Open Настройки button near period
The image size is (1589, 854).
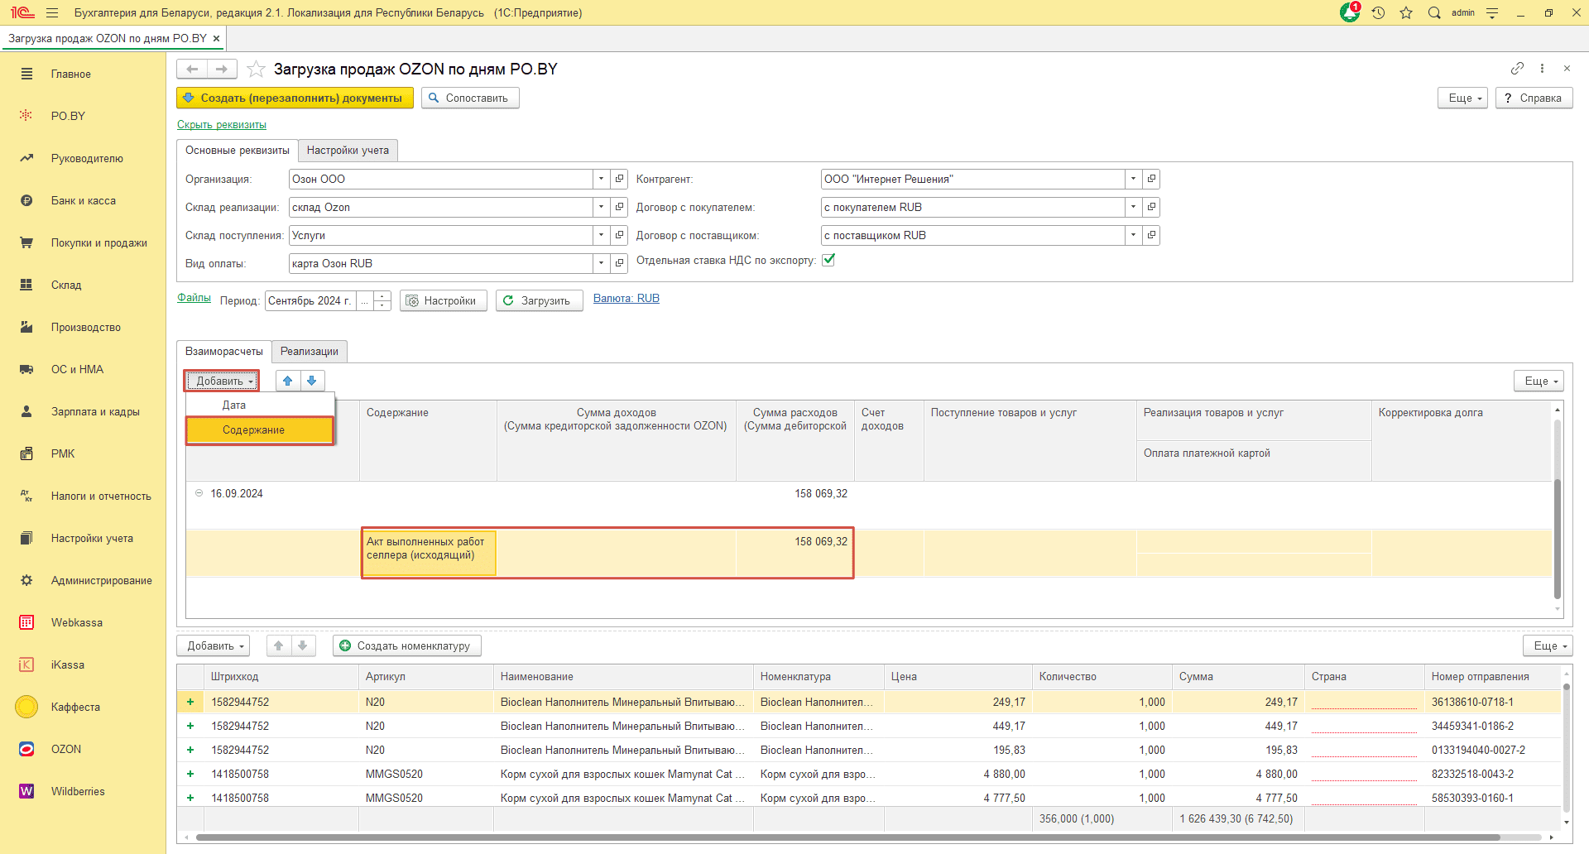tap(444, 300)
